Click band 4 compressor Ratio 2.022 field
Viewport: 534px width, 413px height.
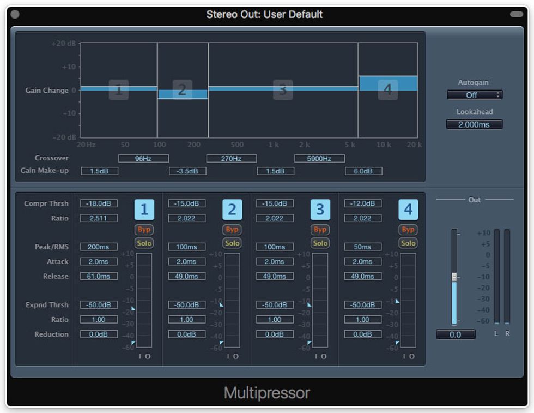click(x=363, y=218)
